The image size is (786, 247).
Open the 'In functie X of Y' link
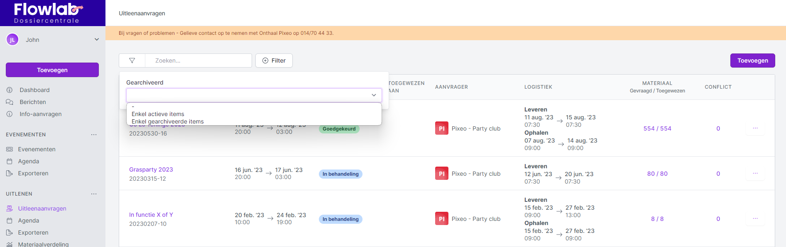(151, 215)
